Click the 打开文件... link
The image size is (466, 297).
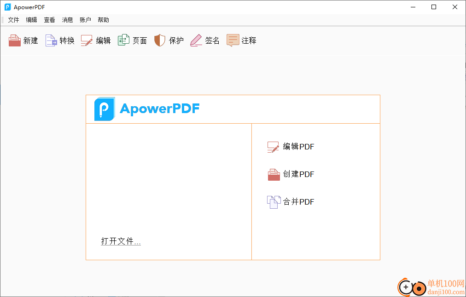121,241
